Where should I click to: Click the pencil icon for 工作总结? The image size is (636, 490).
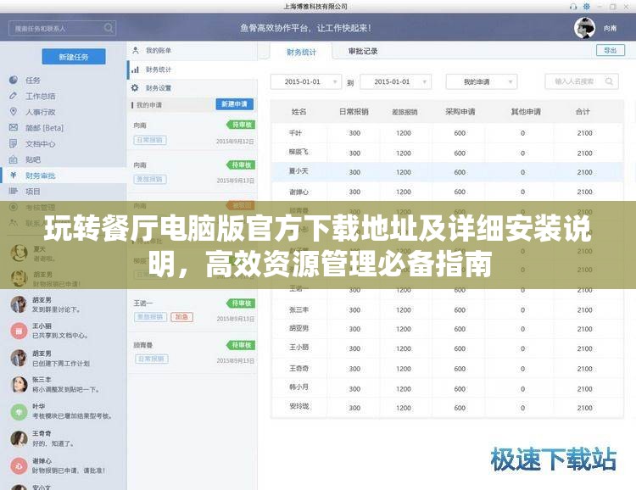13,96
